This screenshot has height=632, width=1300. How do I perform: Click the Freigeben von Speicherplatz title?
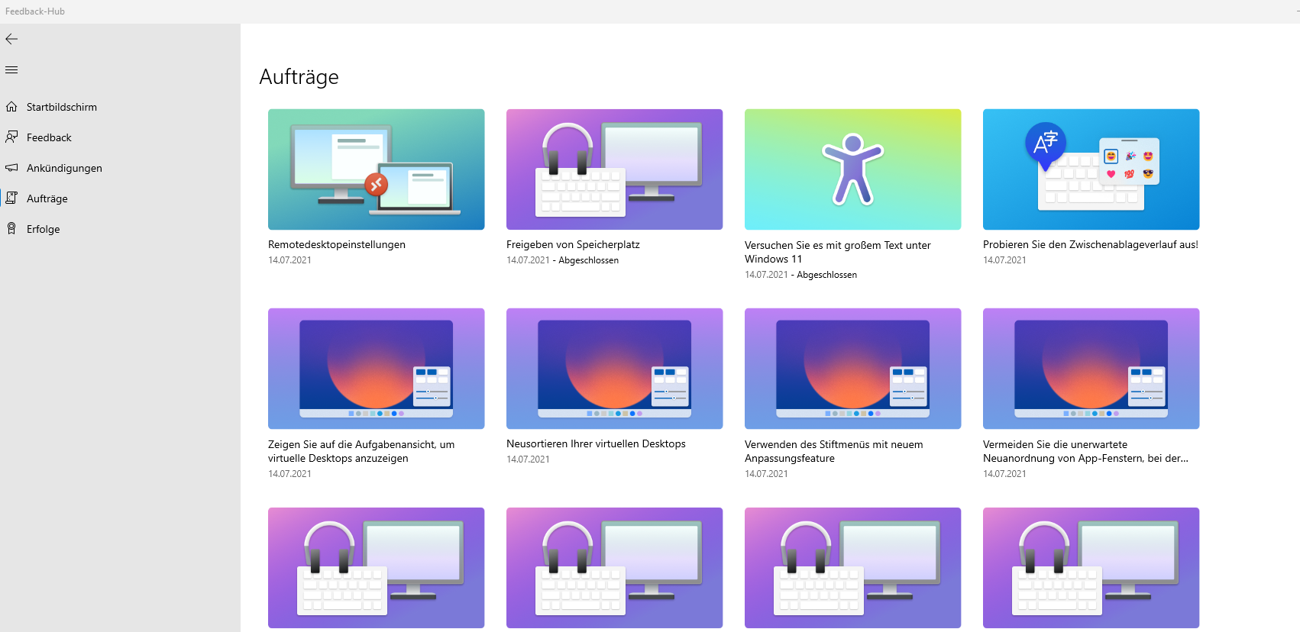(x=573, y=245)
